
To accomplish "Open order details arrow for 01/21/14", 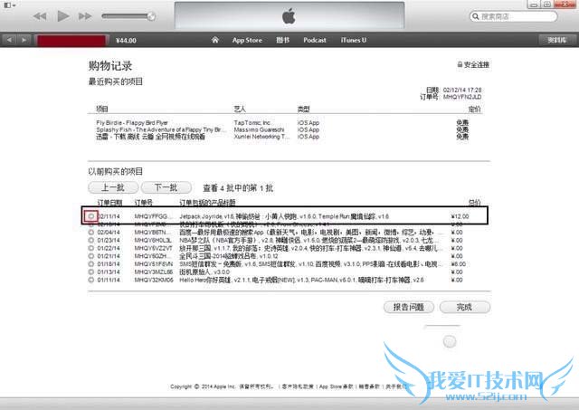I will (90, 256).
